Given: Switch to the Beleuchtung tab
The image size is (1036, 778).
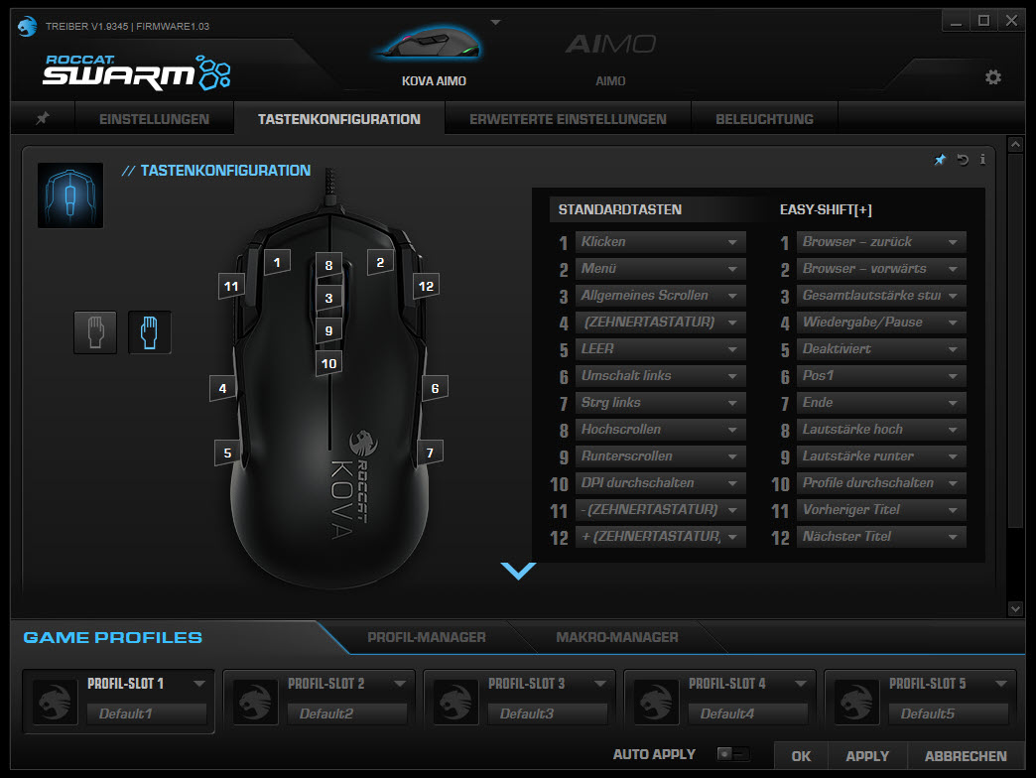Looking at the screenshot, I should tap(764, 119).
